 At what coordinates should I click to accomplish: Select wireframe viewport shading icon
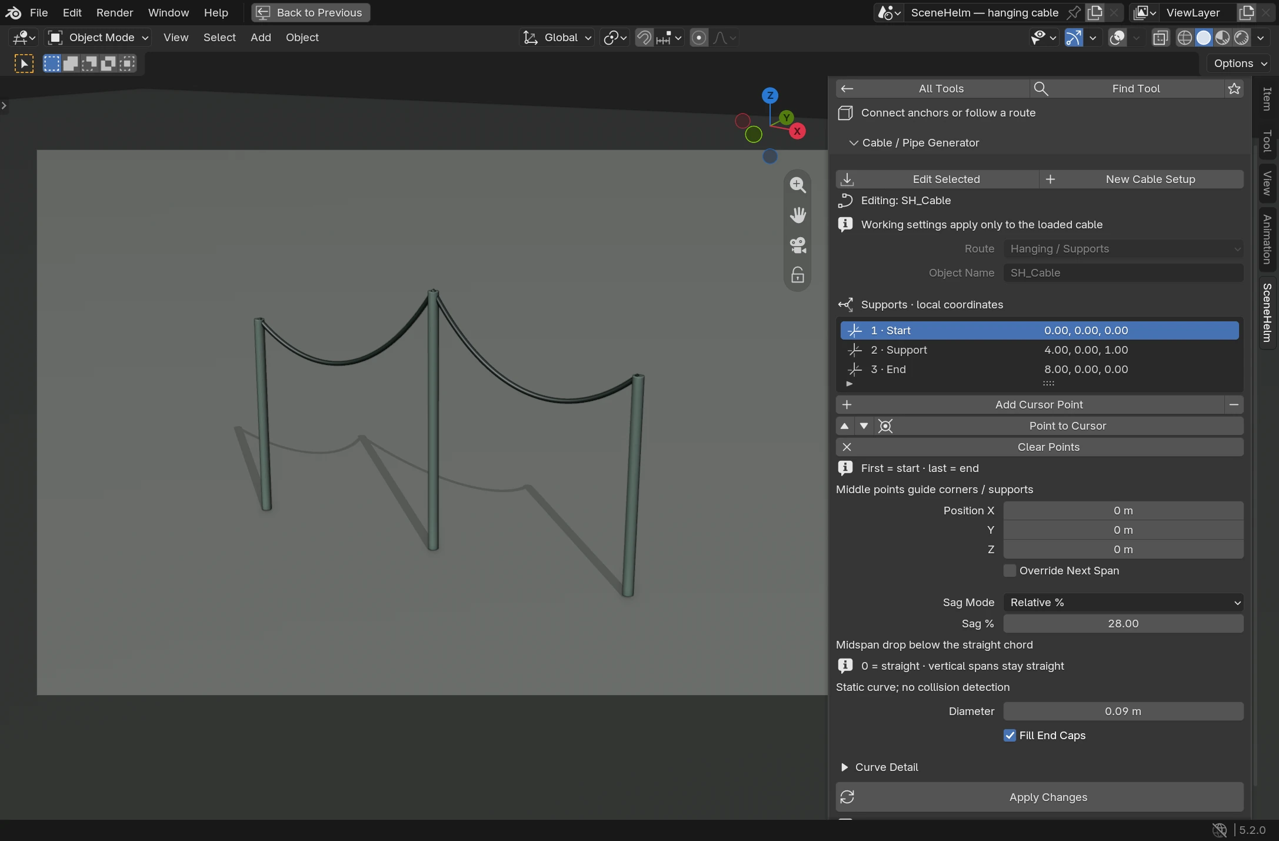pyautogui.click(x=1184, y=38)
